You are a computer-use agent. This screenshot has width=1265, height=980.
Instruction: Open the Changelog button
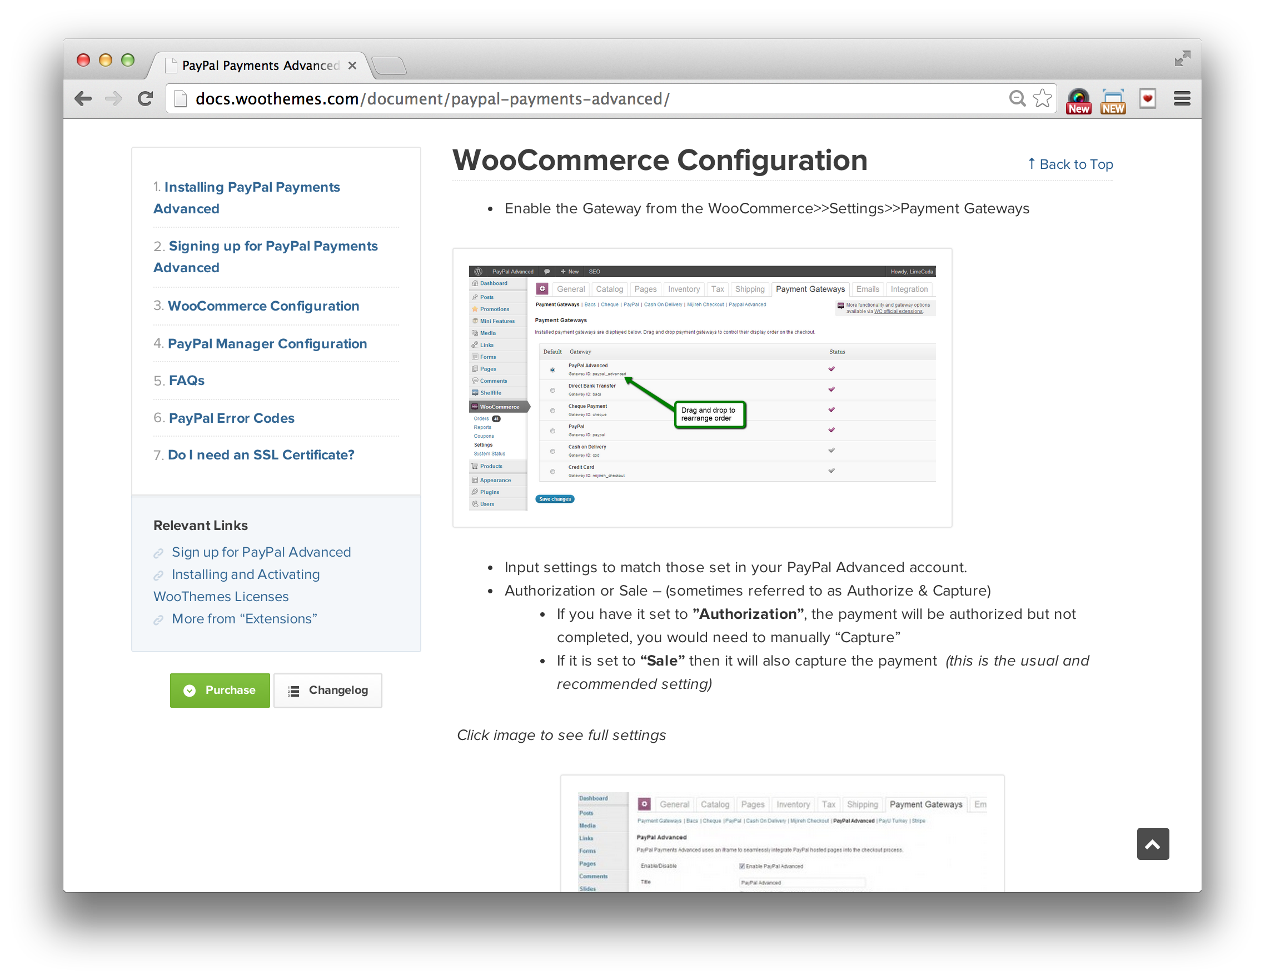pyautogui.click(x=328, y=691)
